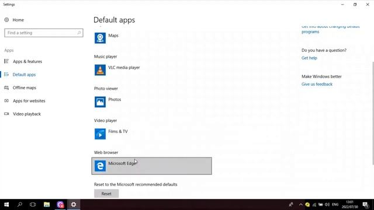Click the Video player heading

point(105,121)
